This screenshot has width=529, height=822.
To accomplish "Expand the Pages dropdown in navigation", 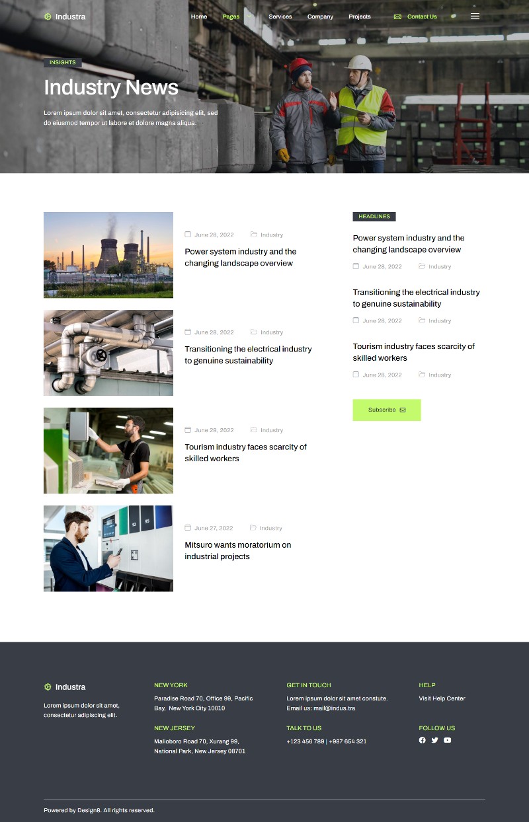I will [x=231, y=17].
